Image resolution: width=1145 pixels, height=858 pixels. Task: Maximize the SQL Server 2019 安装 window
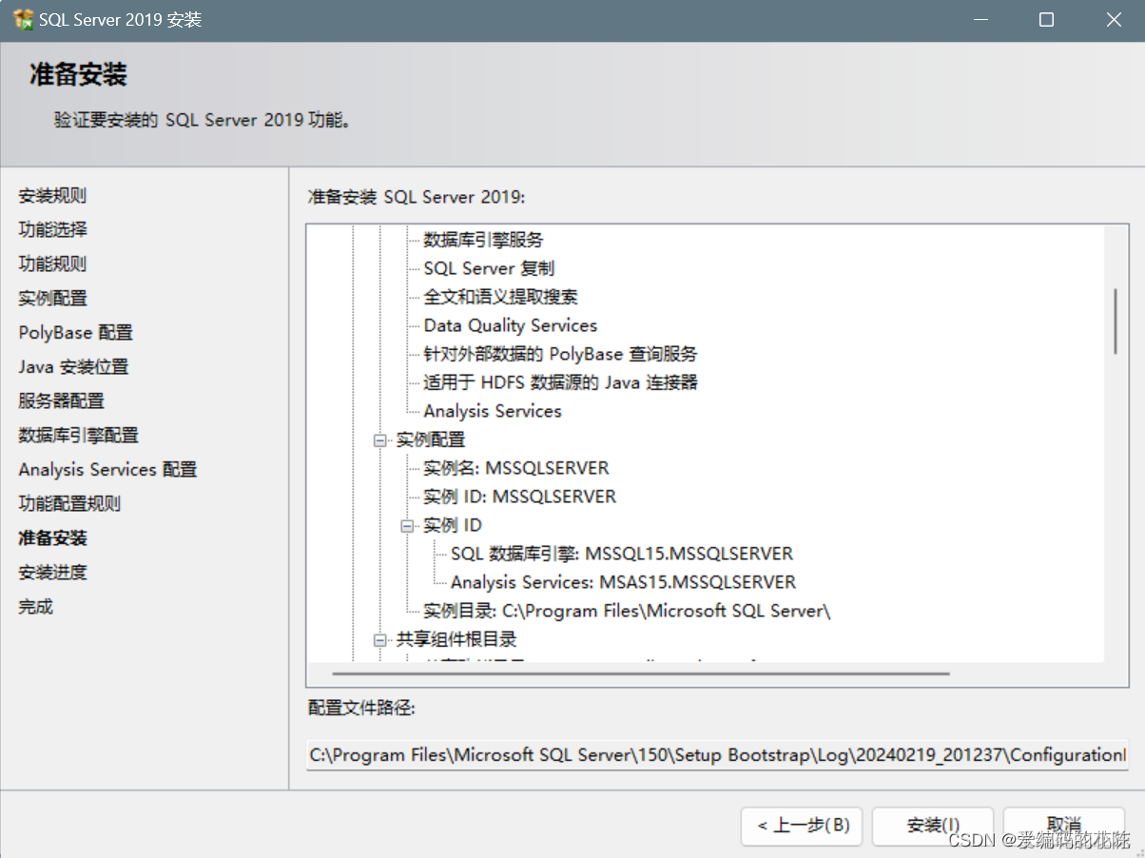pos(1046,20)
